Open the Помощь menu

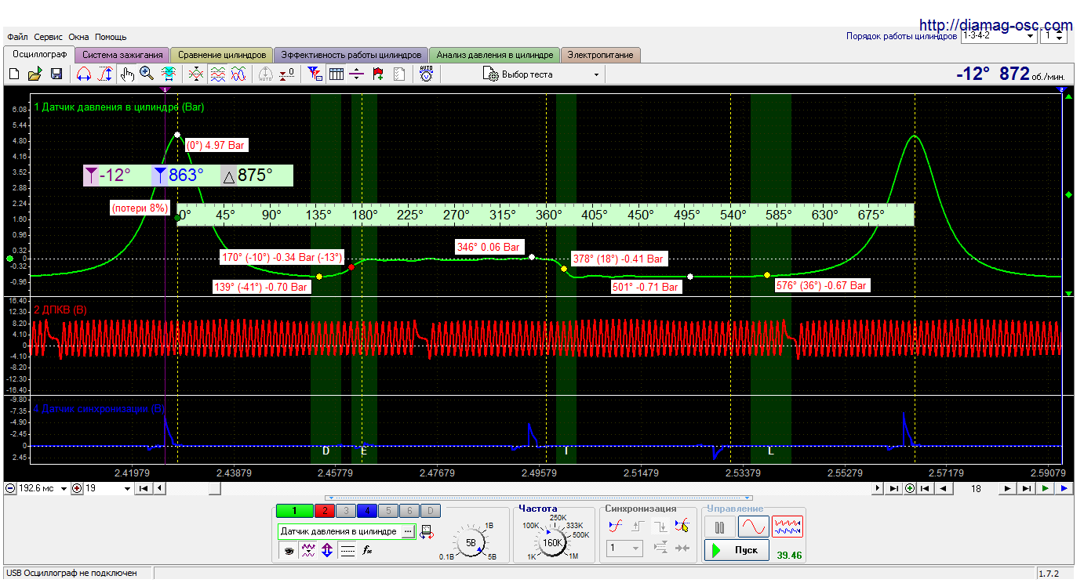pyautogui.click(x=111, y=37)
